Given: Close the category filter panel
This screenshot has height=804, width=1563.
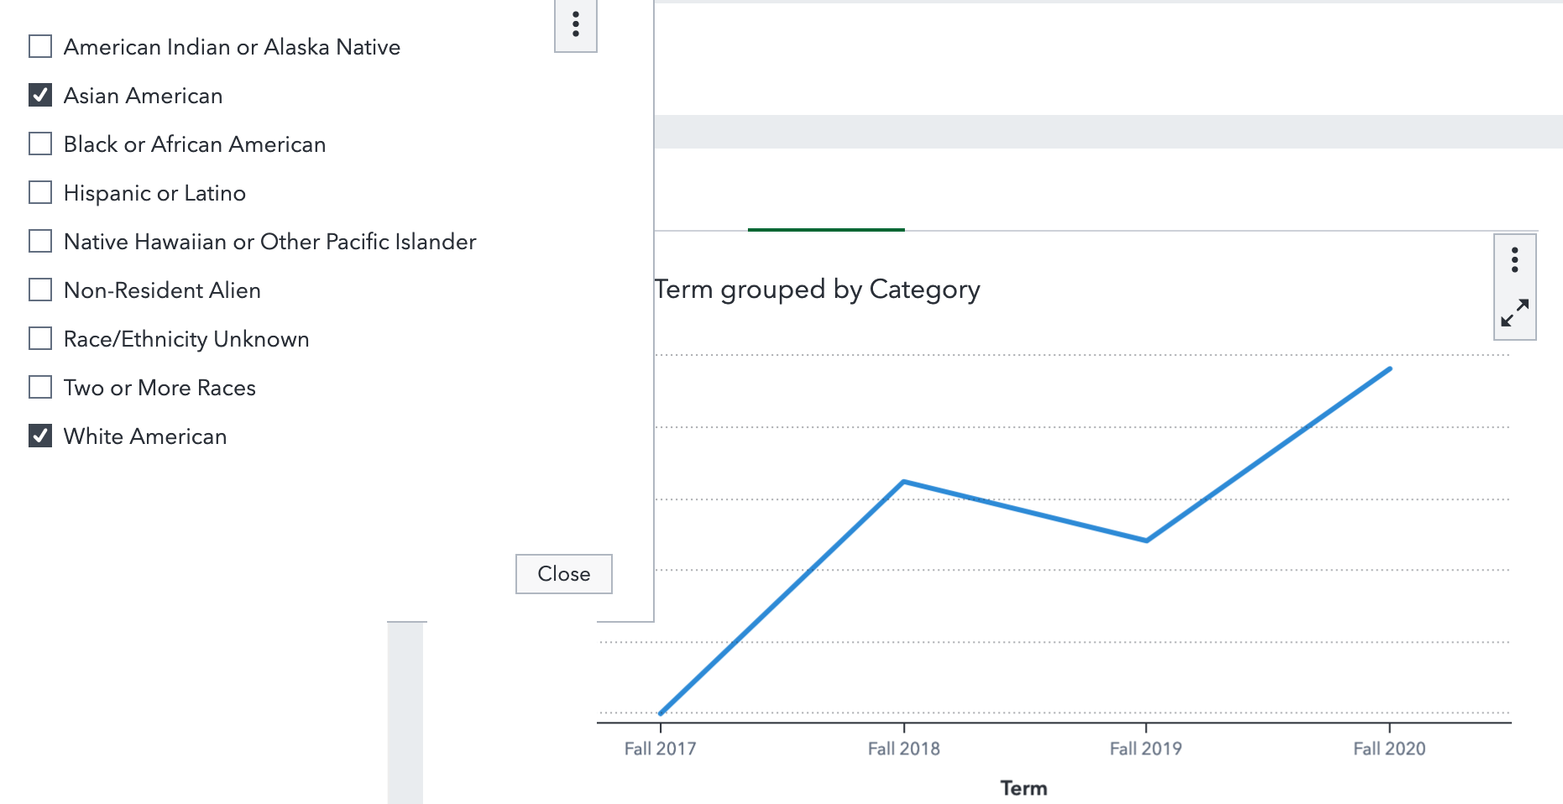Looking at the screenshot, I should coord(563,574).
